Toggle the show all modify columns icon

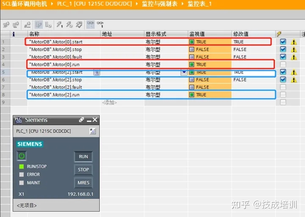click(x=39, y=25)
